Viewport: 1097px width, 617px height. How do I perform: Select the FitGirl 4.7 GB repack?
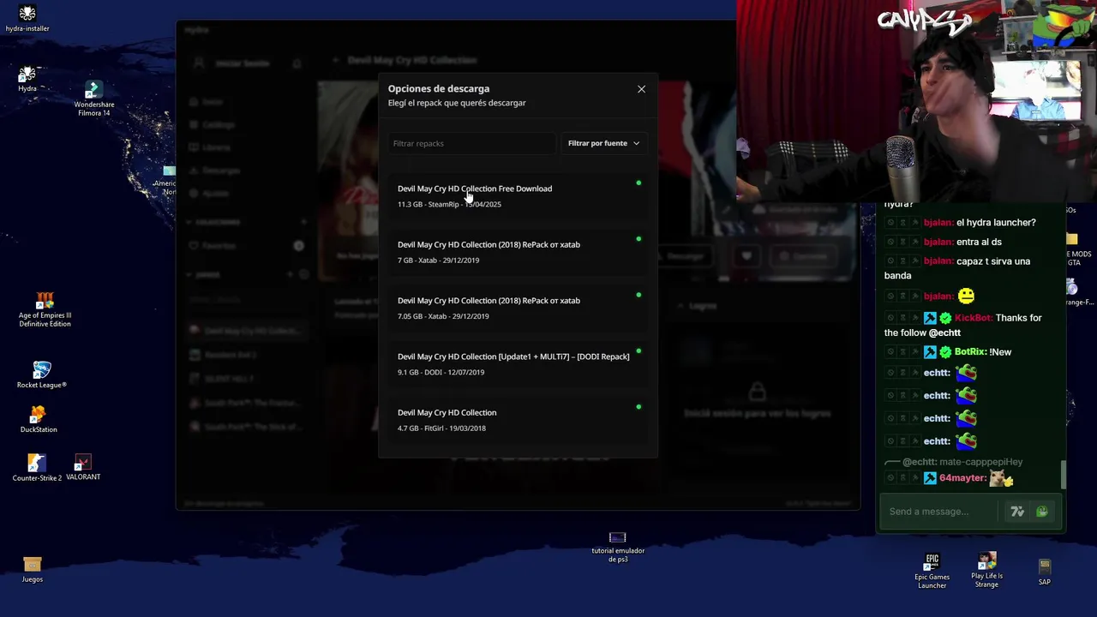[x=518, y=420]
